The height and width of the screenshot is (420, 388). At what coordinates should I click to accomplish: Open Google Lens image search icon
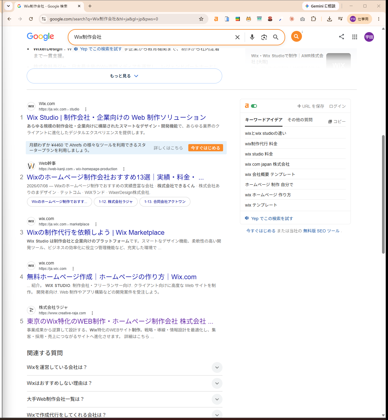coord(264,37)
